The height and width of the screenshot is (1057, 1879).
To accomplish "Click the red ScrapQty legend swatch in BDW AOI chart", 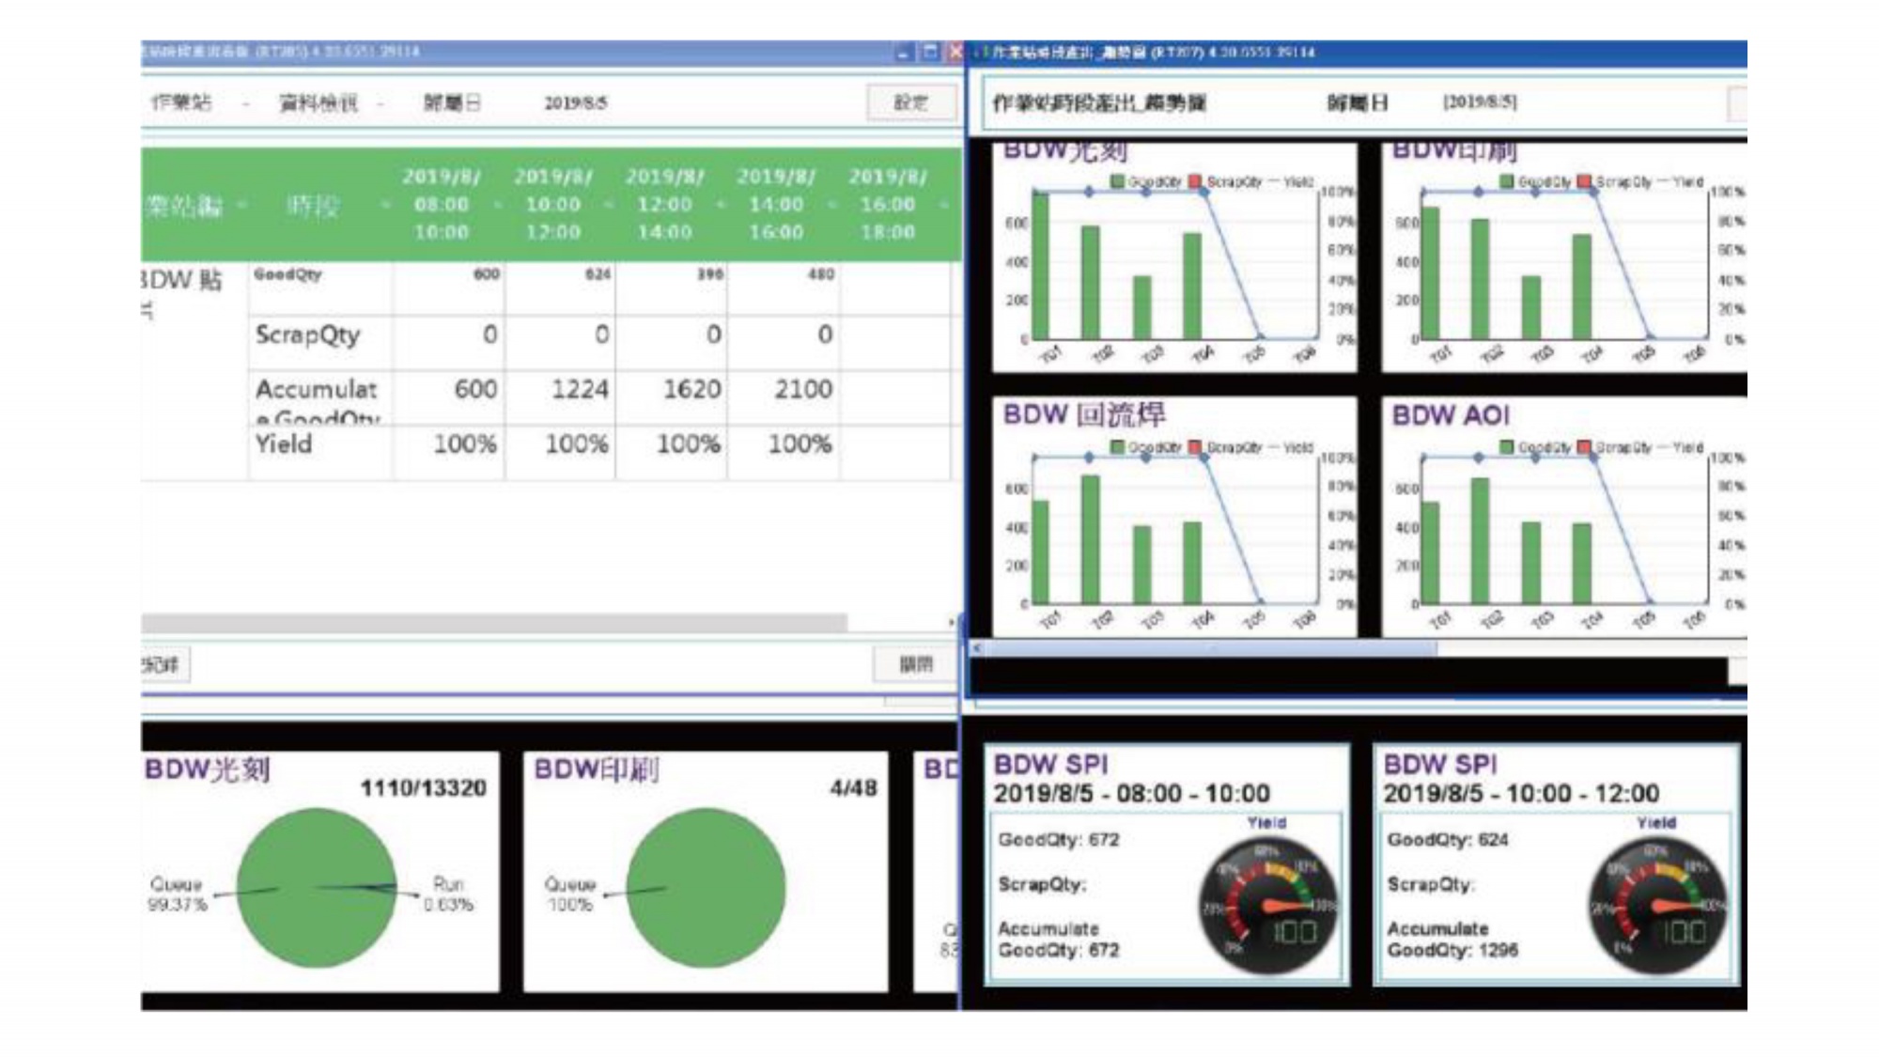I will tap(1584, 447).
